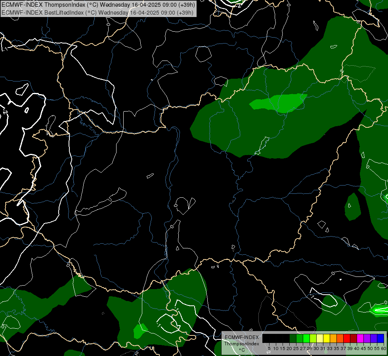Select the blue 55–60 legend swatch
Image resolution: width=388 pixels, height=356 pixels.
pyautogui.click(x=380, y=339)
